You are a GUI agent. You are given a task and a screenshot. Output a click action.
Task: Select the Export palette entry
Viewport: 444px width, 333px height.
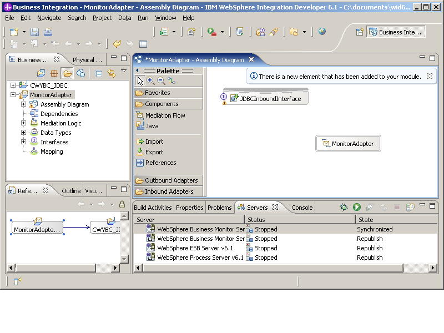[x=150, y=152]
